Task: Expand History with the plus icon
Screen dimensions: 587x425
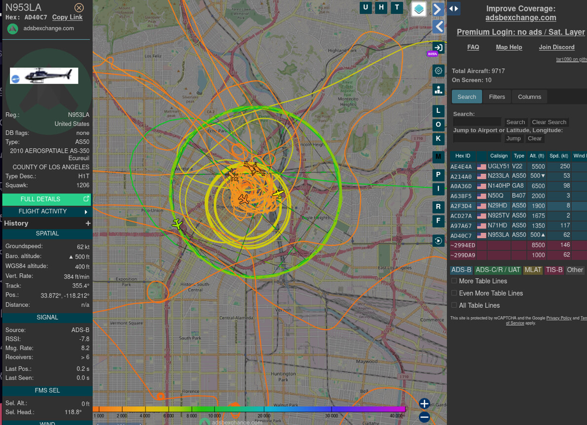Action: (x=88, y=224)
